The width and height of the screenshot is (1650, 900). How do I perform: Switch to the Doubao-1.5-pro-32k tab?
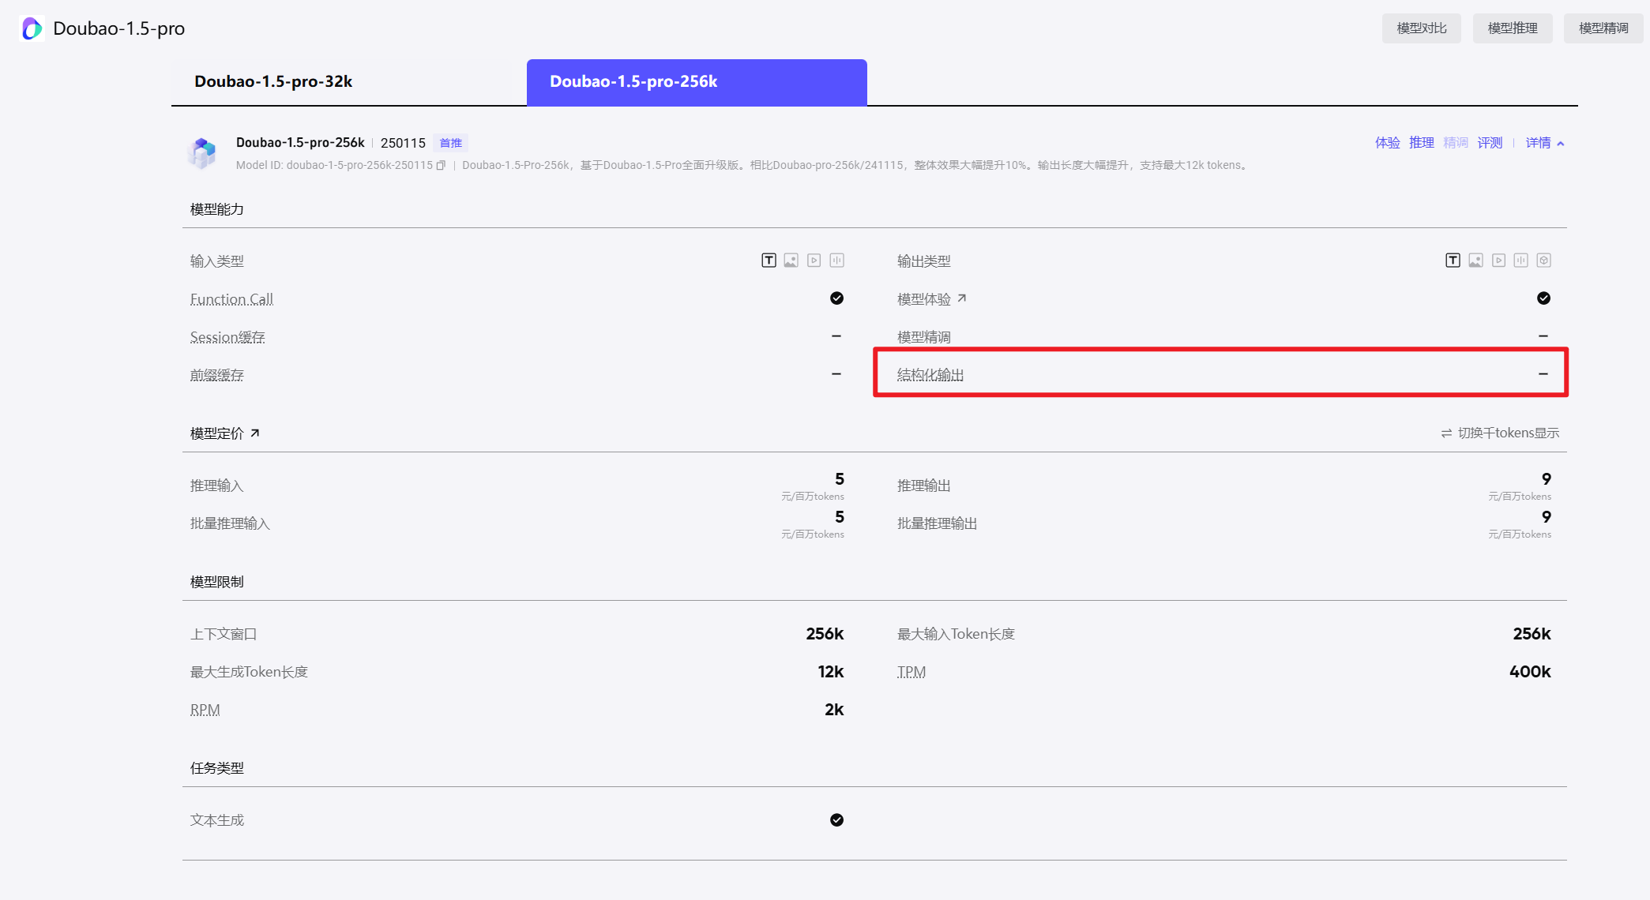point(273,82)
